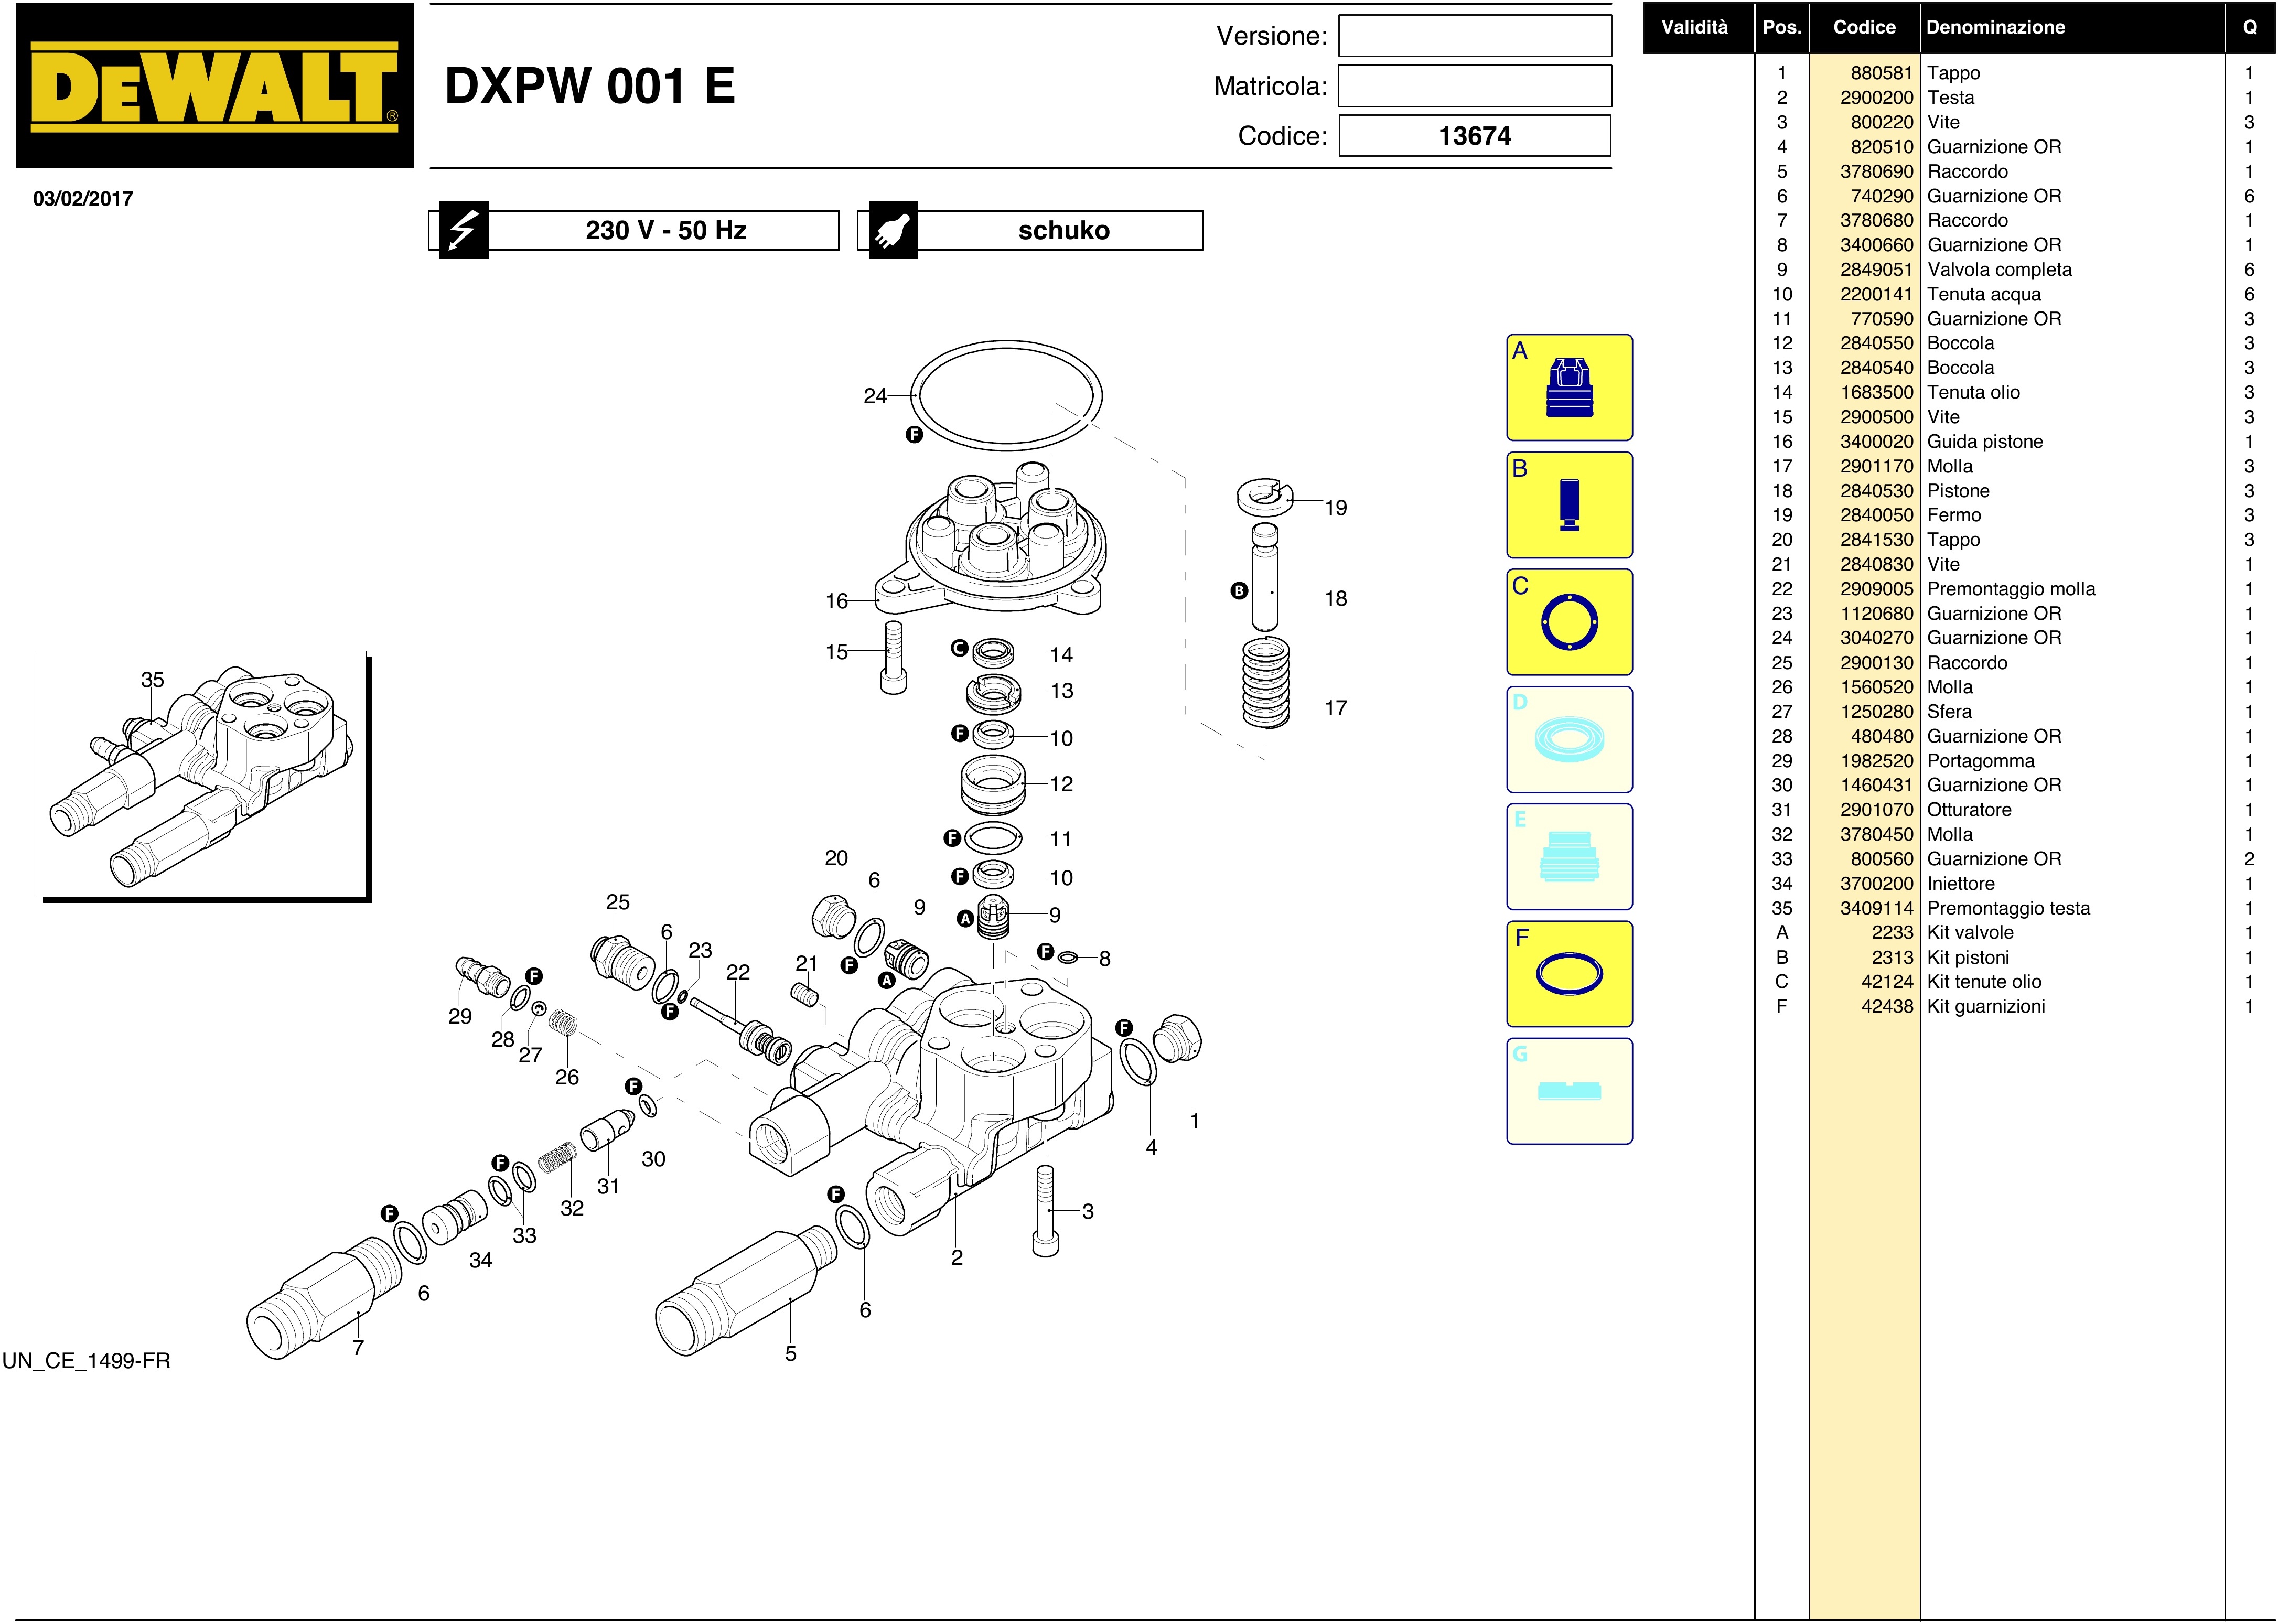Click the DeWalt logo
2278x1624 pixels.
214,86
